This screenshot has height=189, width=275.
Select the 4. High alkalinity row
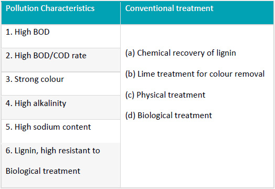61,108
